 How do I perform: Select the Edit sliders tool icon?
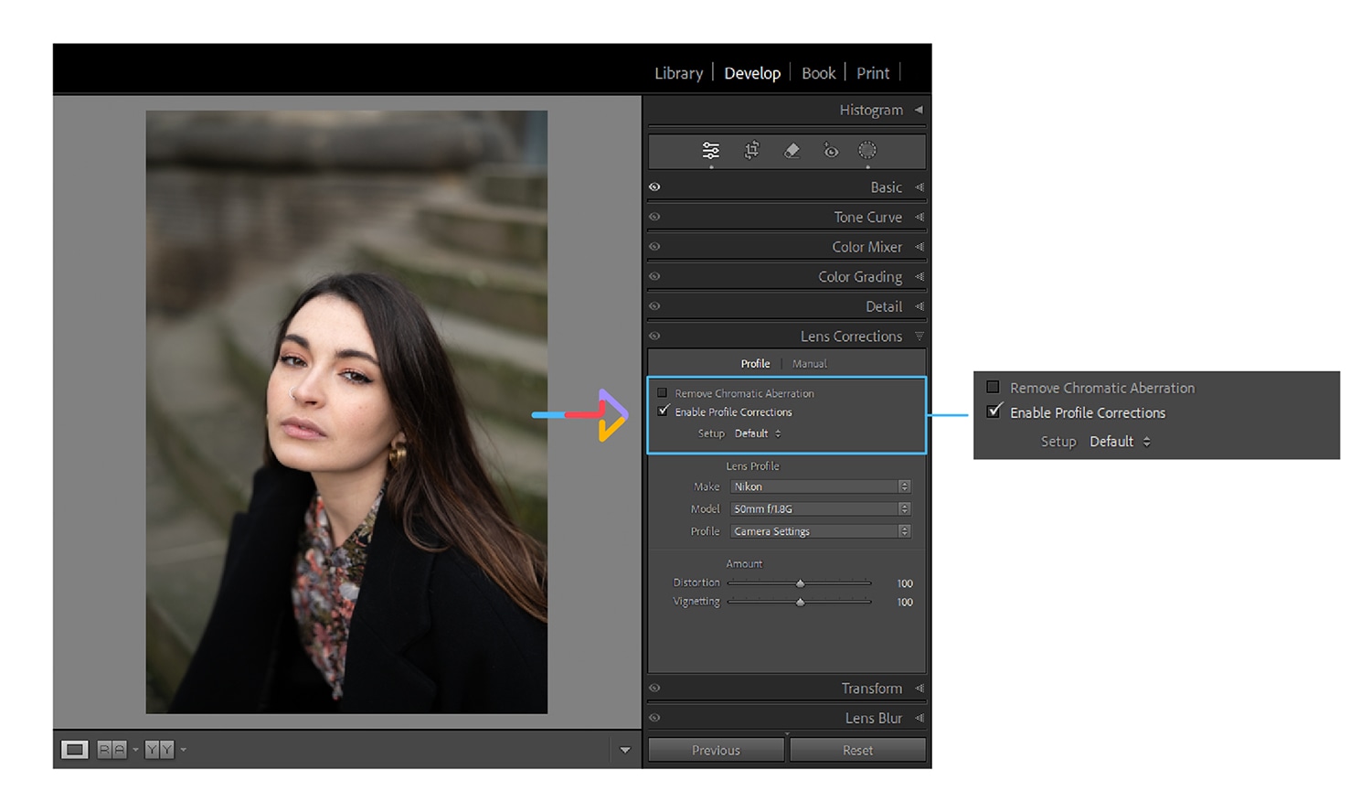710,150
